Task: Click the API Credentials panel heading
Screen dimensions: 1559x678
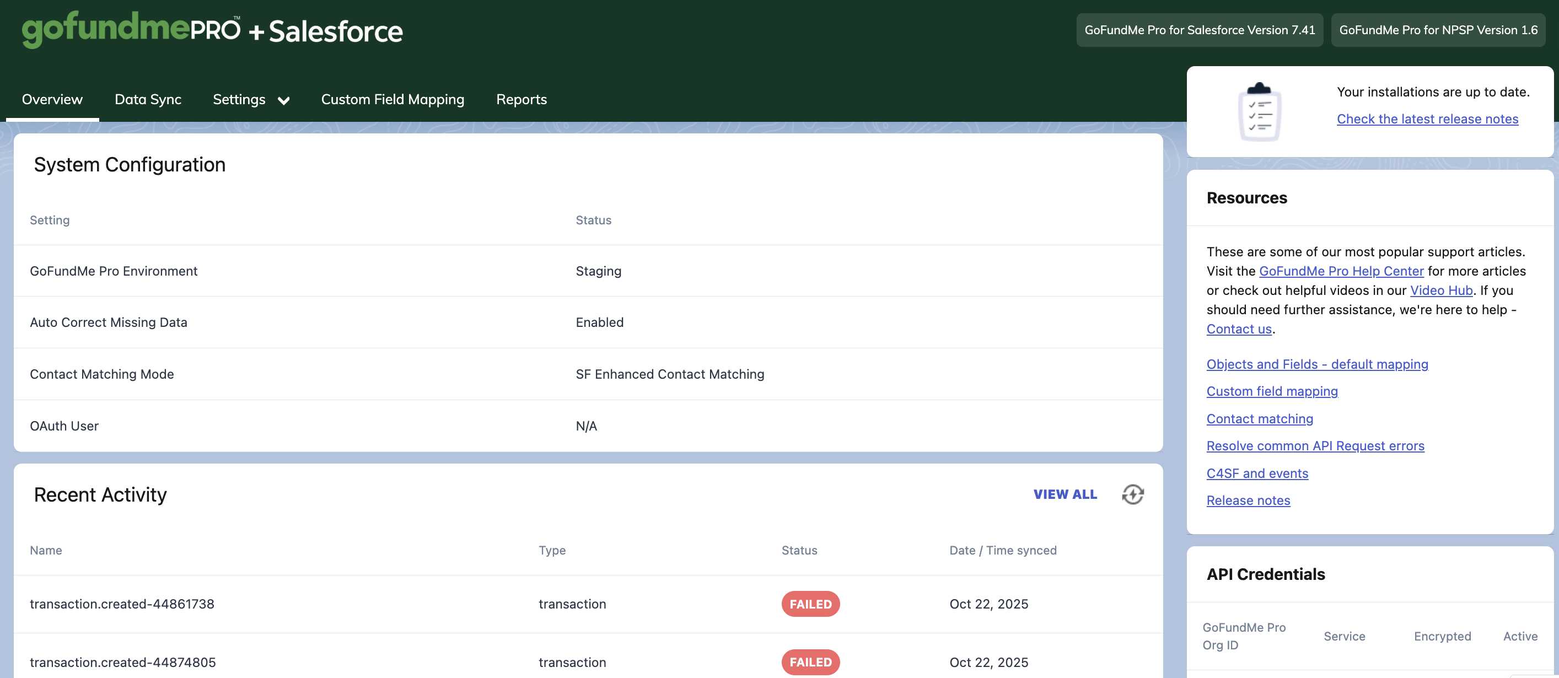Action: click(x=1266, y=573)
